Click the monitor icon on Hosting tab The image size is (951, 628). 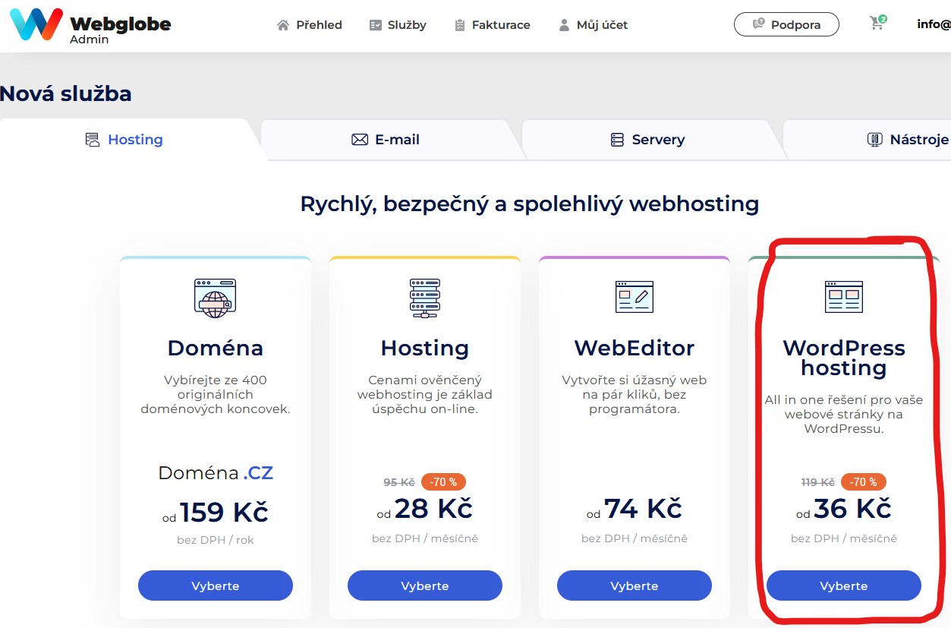coord(92,139)
